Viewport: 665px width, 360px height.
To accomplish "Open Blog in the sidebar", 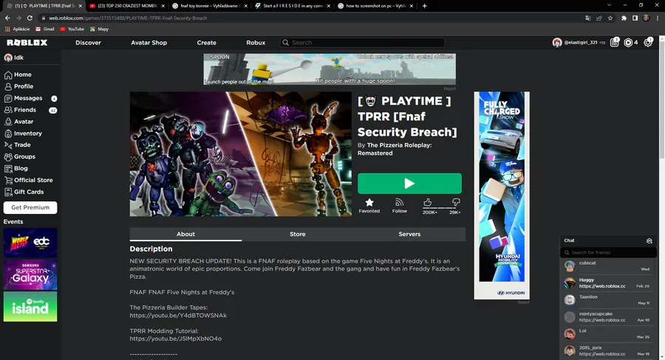I will click(x=16, y=168).
